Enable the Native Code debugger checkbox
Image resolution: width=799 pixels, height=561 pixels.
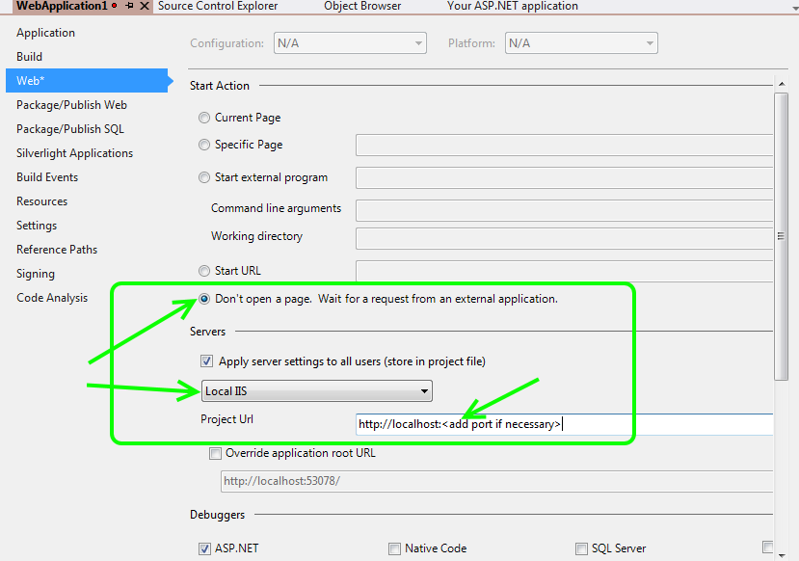click(394, 548)
